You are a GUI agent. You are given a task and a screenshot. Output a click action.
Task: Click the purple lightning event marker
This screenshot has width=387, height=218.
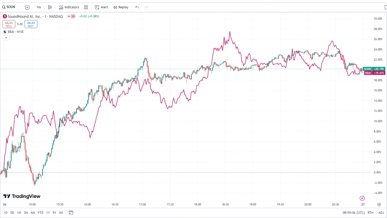(362, 198)
